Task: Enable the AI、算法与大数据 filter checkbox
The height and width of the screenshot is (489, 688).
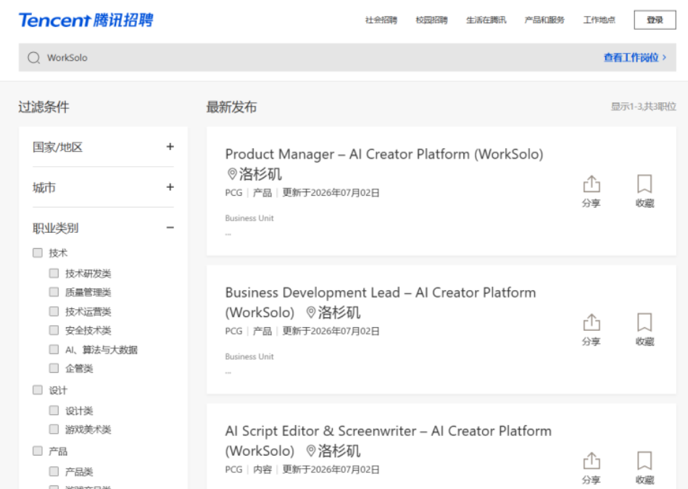Action: point(54,350)
